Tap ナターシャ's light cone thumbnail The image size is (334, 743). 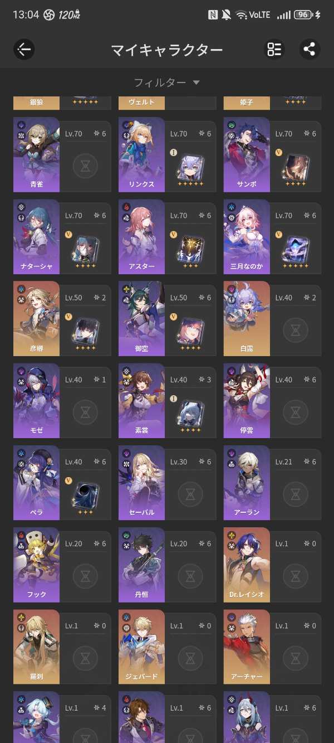tap(85, 249)
